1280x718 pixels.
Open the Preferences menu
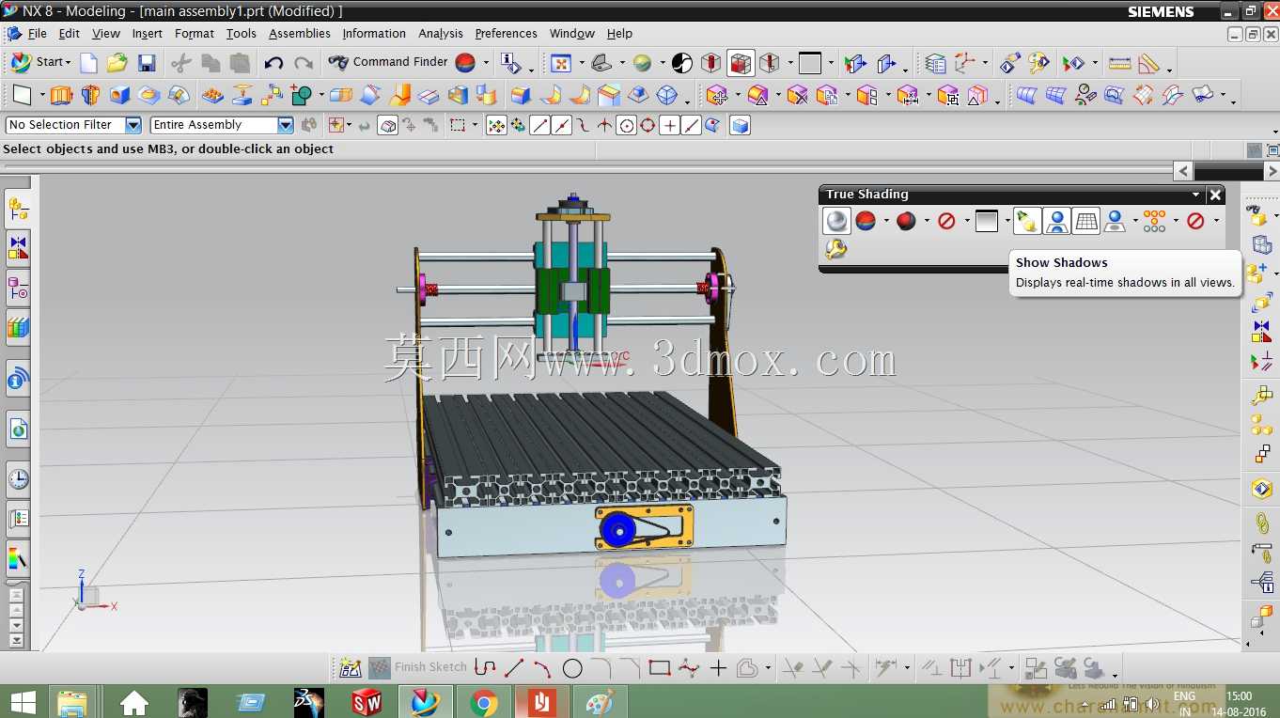tap(506, 33)
